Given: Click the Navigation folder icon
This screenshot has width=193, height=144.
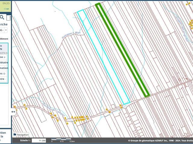Looking at the screenshot, I should pyautogui.click(x=15, y=135).
